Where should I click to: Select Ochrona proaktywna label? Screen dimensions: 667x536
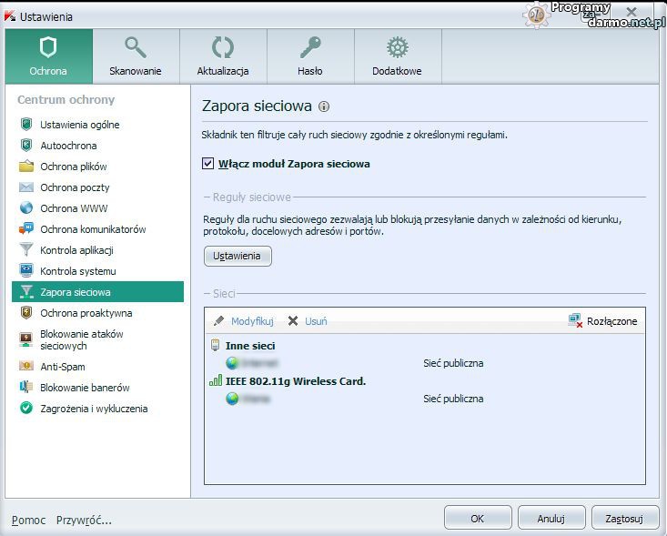[x=86, y=313]
